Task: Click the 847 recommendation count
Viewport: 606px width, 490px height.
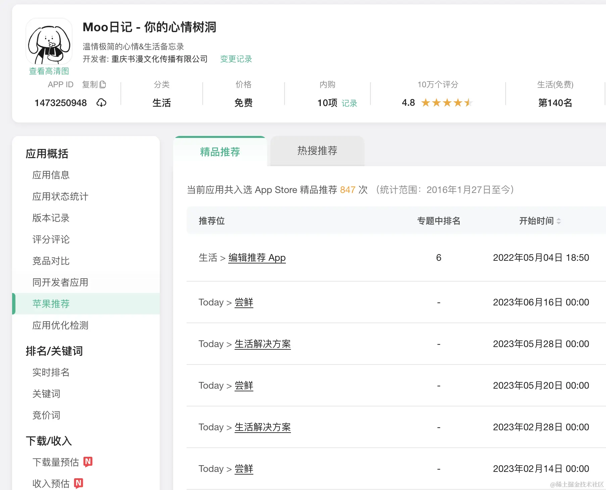Action: tap(348, 190)
